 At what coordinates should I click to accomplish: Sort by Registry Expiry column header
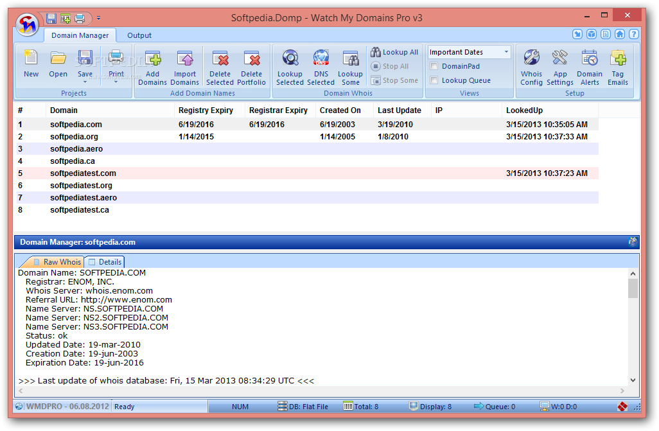coord(210,110)
